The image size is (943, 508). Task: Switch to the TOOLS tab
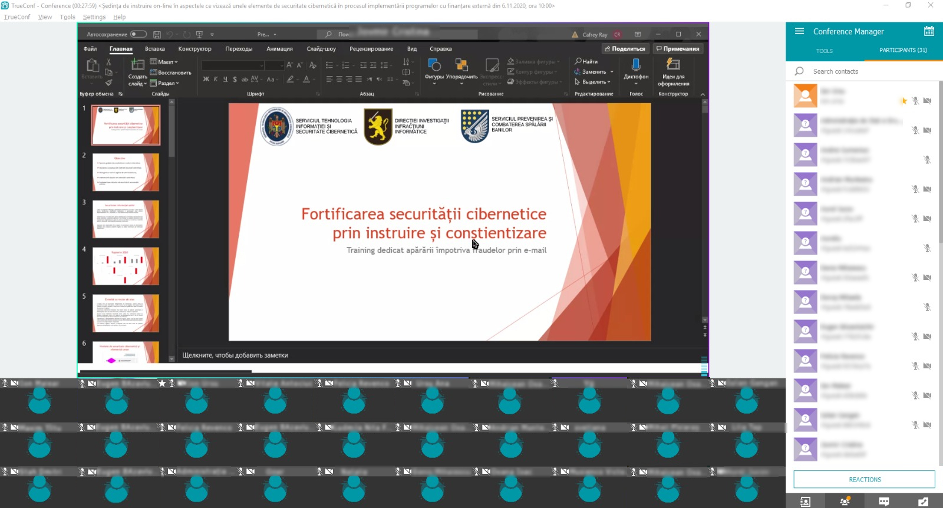[x=825, y=51]
